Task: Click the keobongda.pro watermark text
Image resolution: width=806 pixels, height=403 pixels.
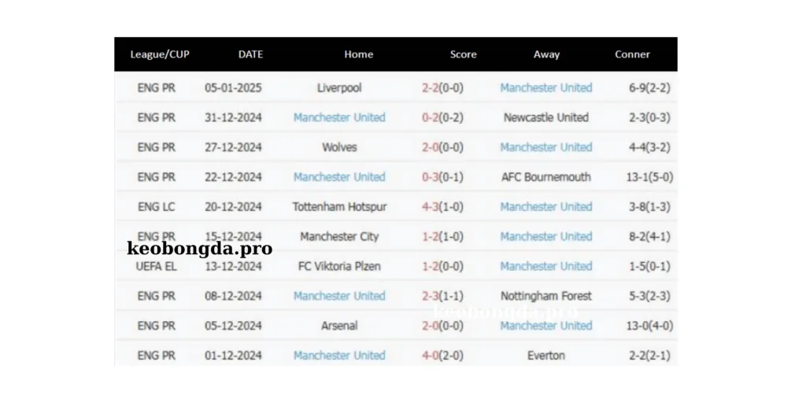Action: click(199, 249)
